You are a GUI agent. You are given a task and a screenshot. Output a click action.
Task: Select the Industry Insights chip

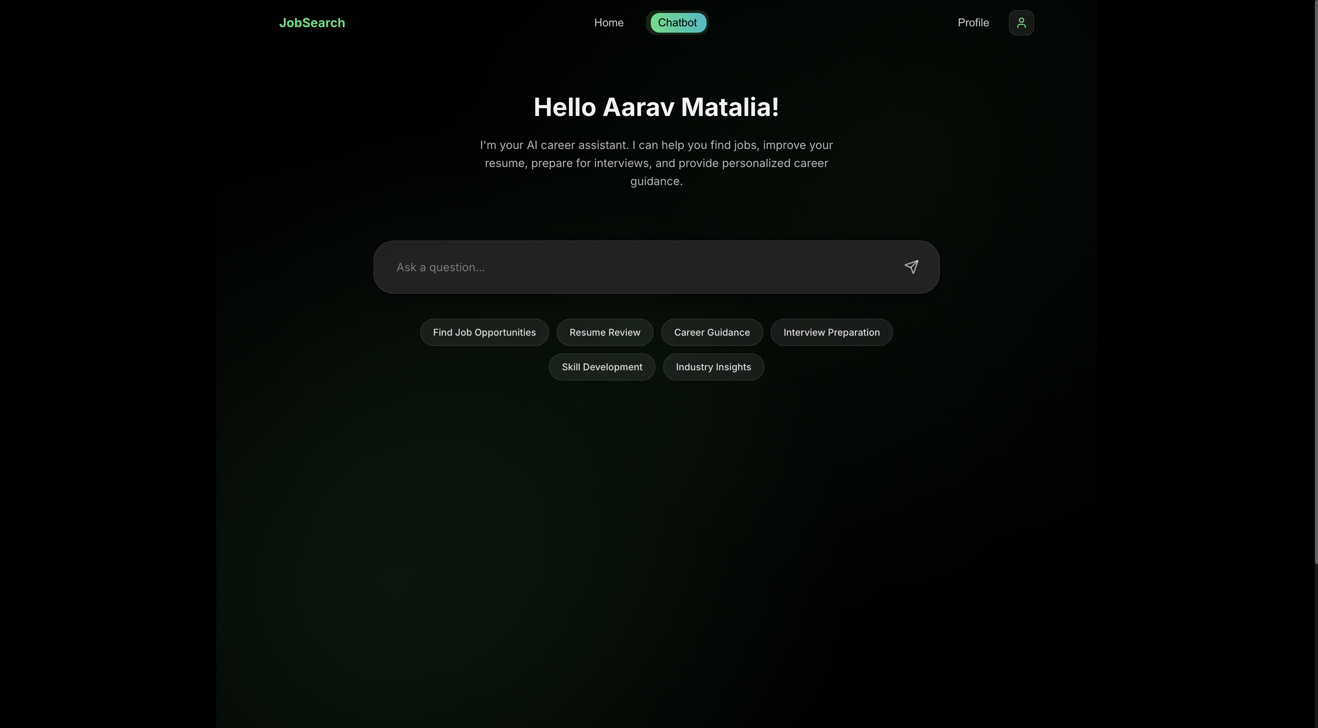[x=713, y=367]
